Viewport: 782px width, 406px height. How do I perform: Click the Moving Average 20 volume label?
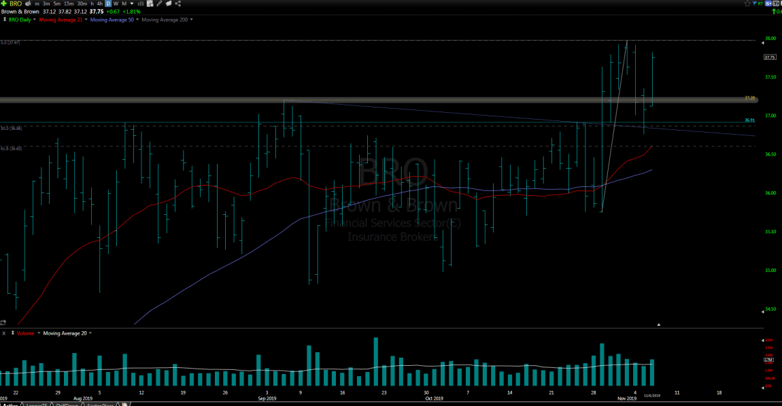[x=65, y=333]
